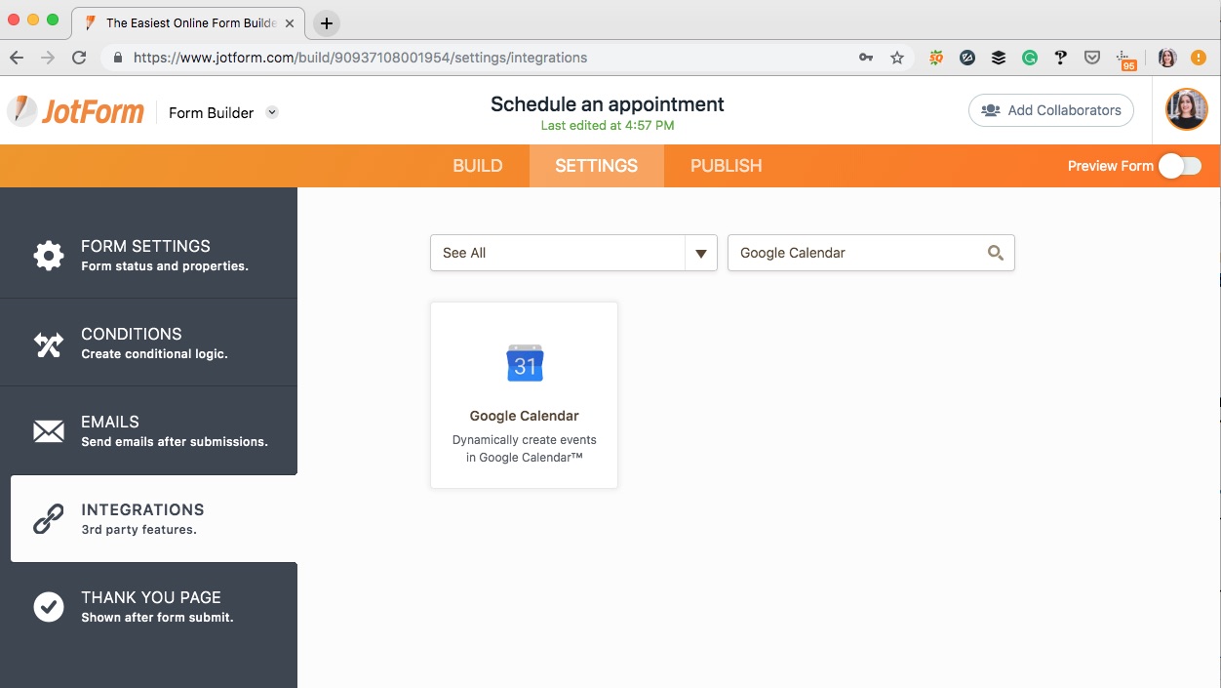Switch to the BUILD tab

[x=478, y=166]
